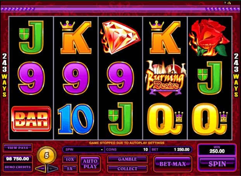Click the gold icon next to help
The image size is (241, 176).
point(229,3)
